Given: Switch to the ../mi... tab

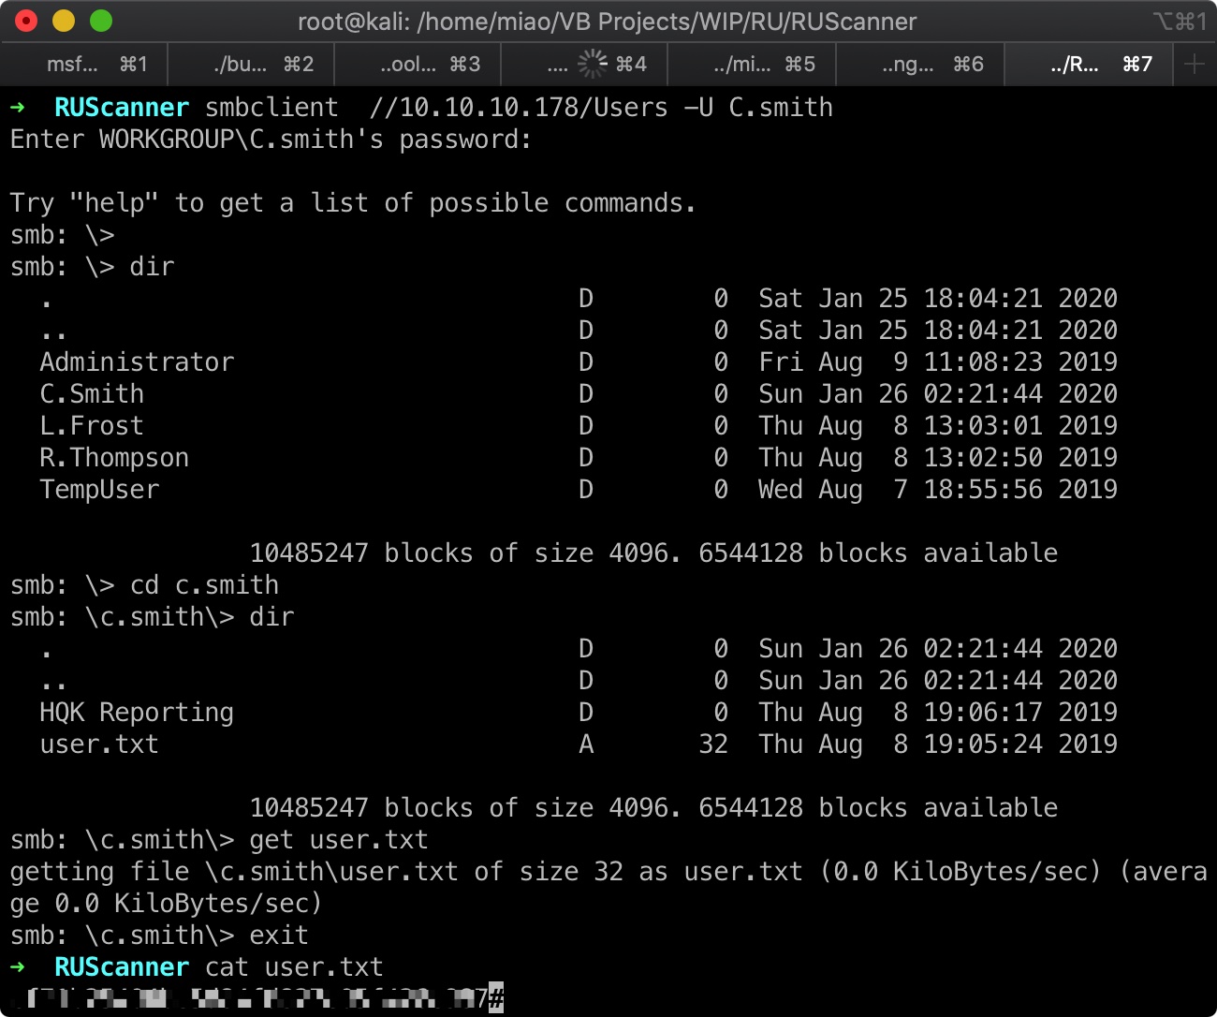Looking at the screenshot, I should click(x=752, y=64).
